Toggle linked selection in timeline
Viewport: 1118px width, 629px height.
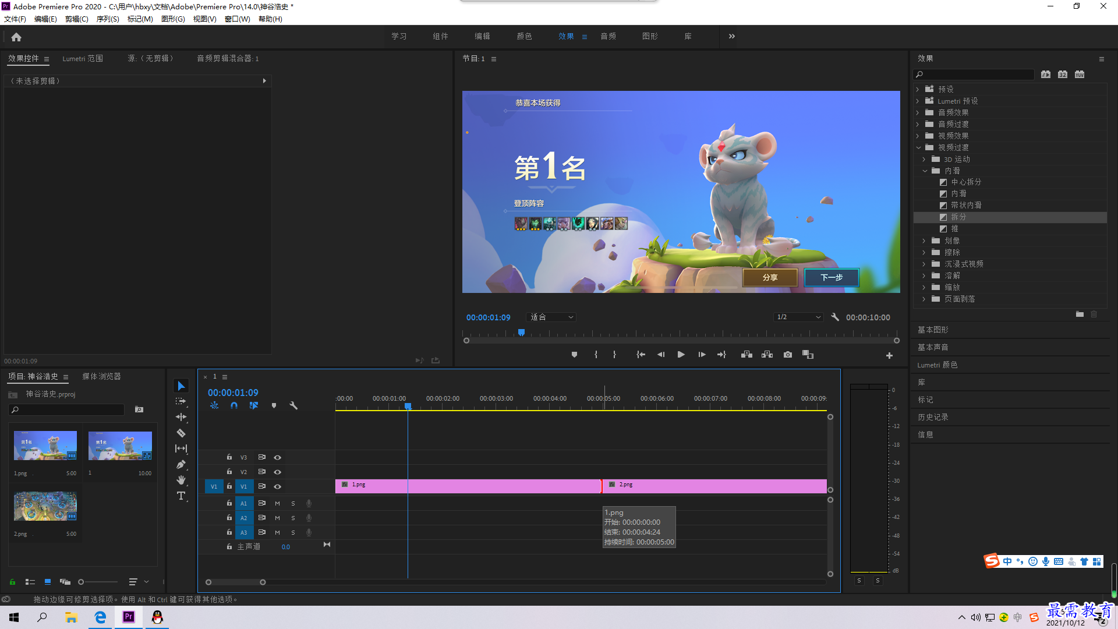click(x=254, y=405)
